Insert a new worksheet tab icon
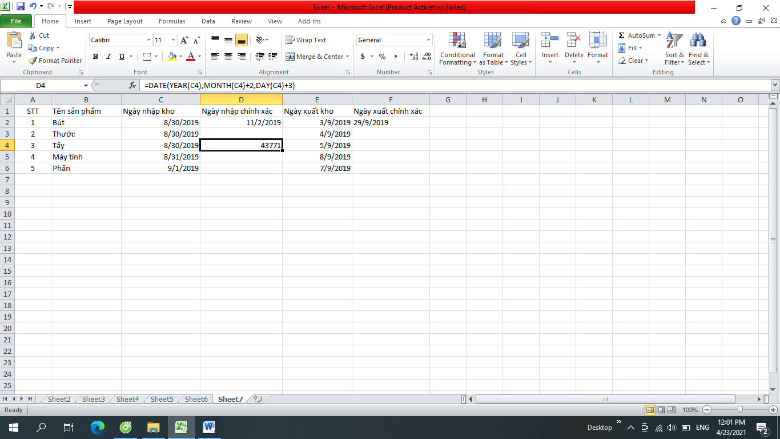 pos(258,399)
